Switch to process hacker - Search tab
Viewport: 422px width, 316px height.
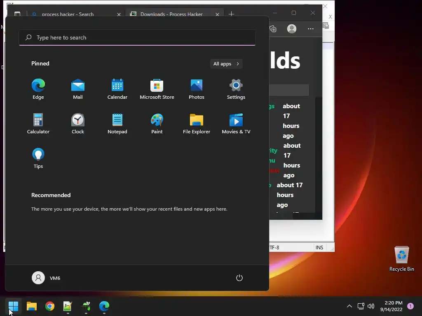(x=68, y=14)
